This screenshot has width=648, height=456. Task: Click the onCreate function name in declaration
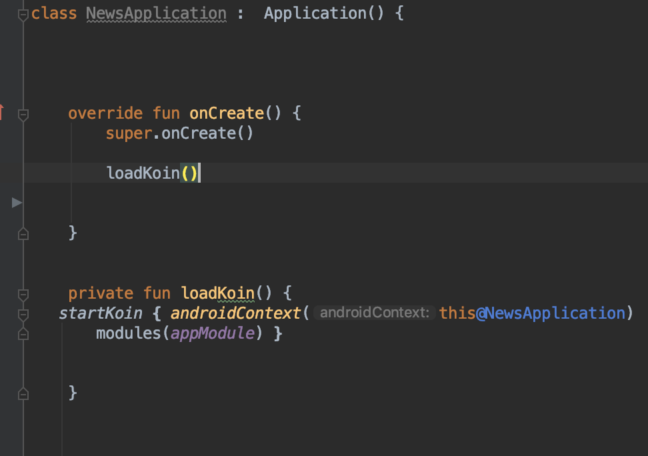click(x=227, y=113)
